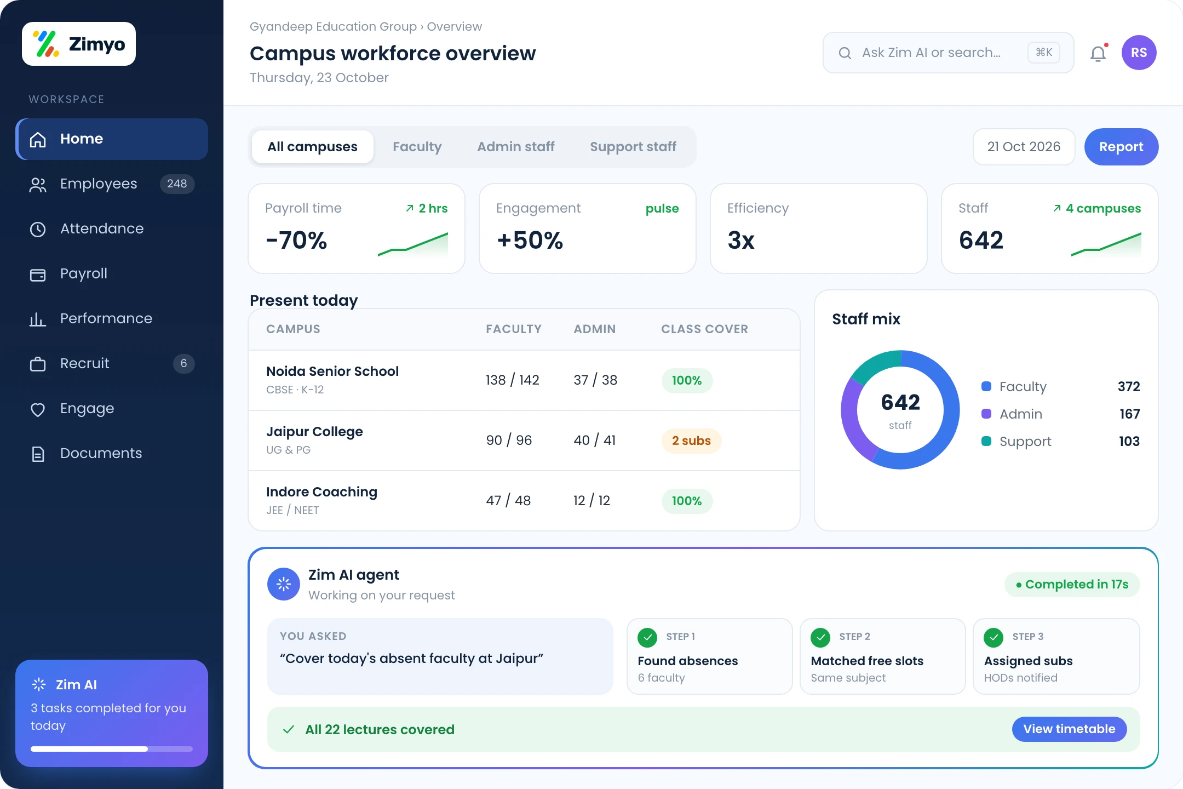Screen dimensions: 1183x789
Task: Switch to the Support staff tab
Action: [633, 147]
